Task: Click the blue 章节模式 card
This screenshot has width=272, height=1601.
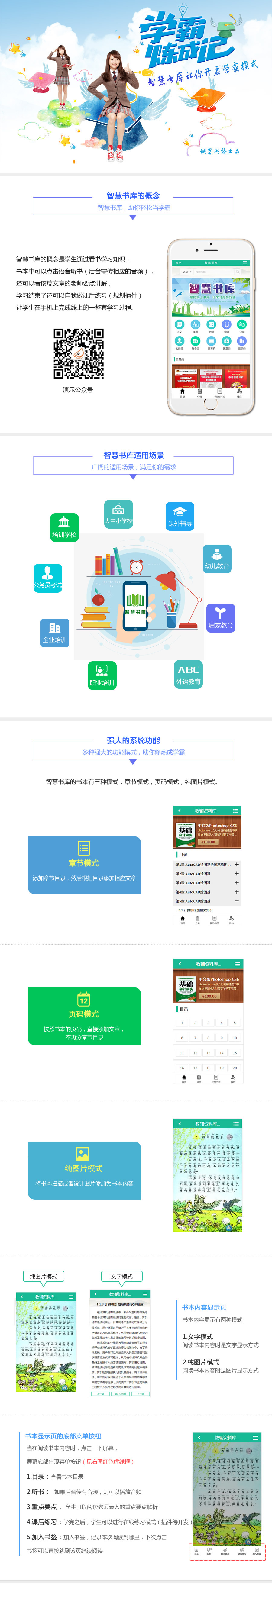Action: click(84, 865)
